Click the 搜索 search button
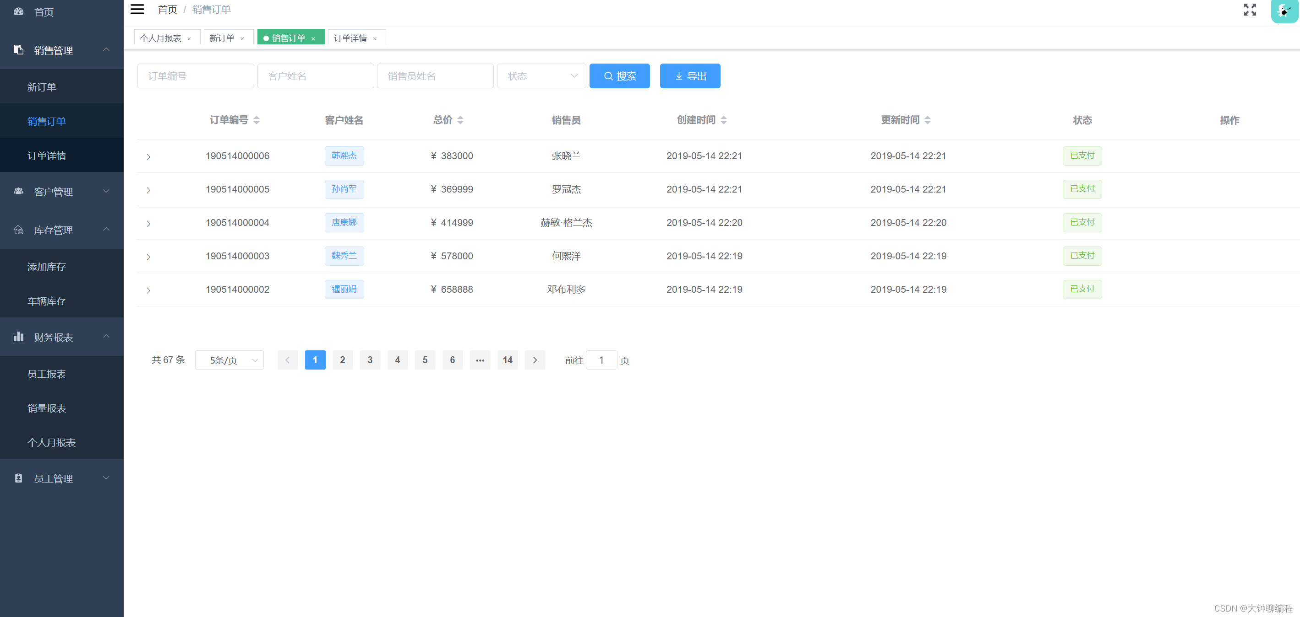This screenshot has width=1300, height=617. [619, 75]
